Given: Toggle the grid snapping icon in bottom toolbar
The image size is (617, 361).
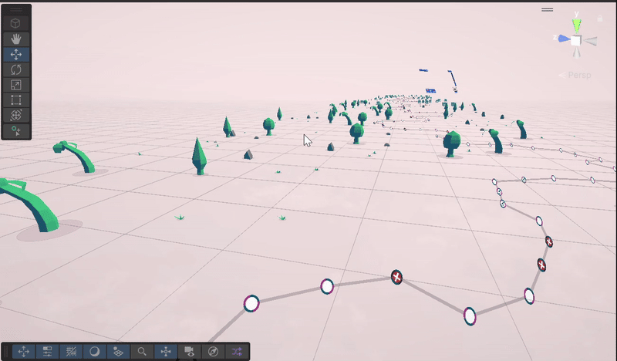Looking at the screenshot, I should (x=71, y=352).
